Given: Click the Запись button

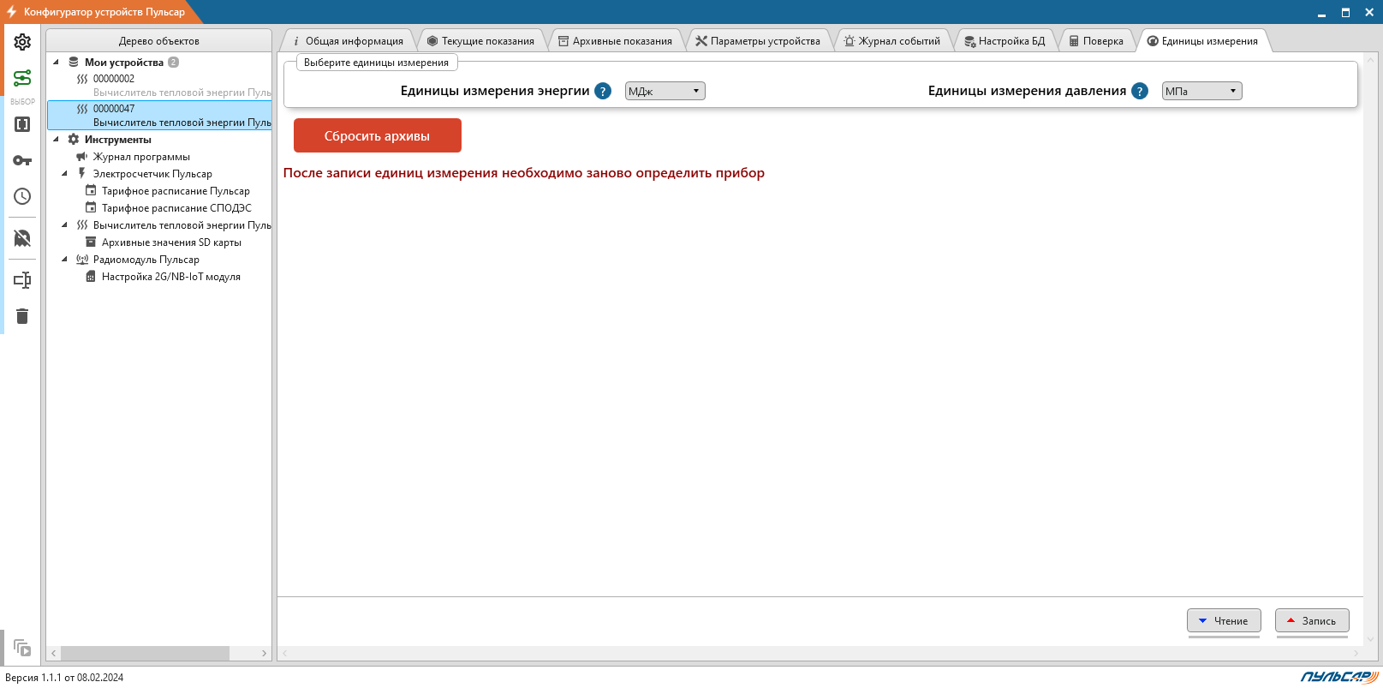Looking at the screenshot, I should coord(1312,621).
